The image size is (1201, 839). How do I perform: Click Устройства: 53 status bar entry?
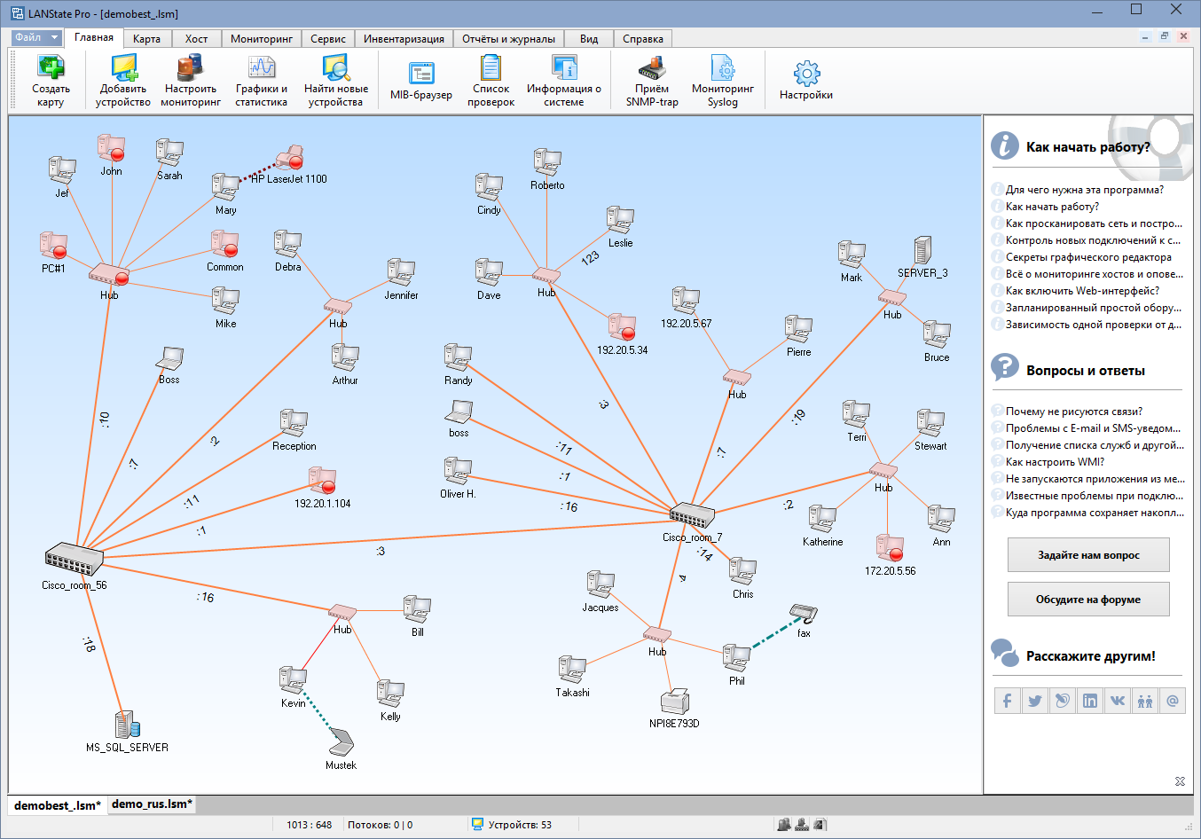coord(512,825)
